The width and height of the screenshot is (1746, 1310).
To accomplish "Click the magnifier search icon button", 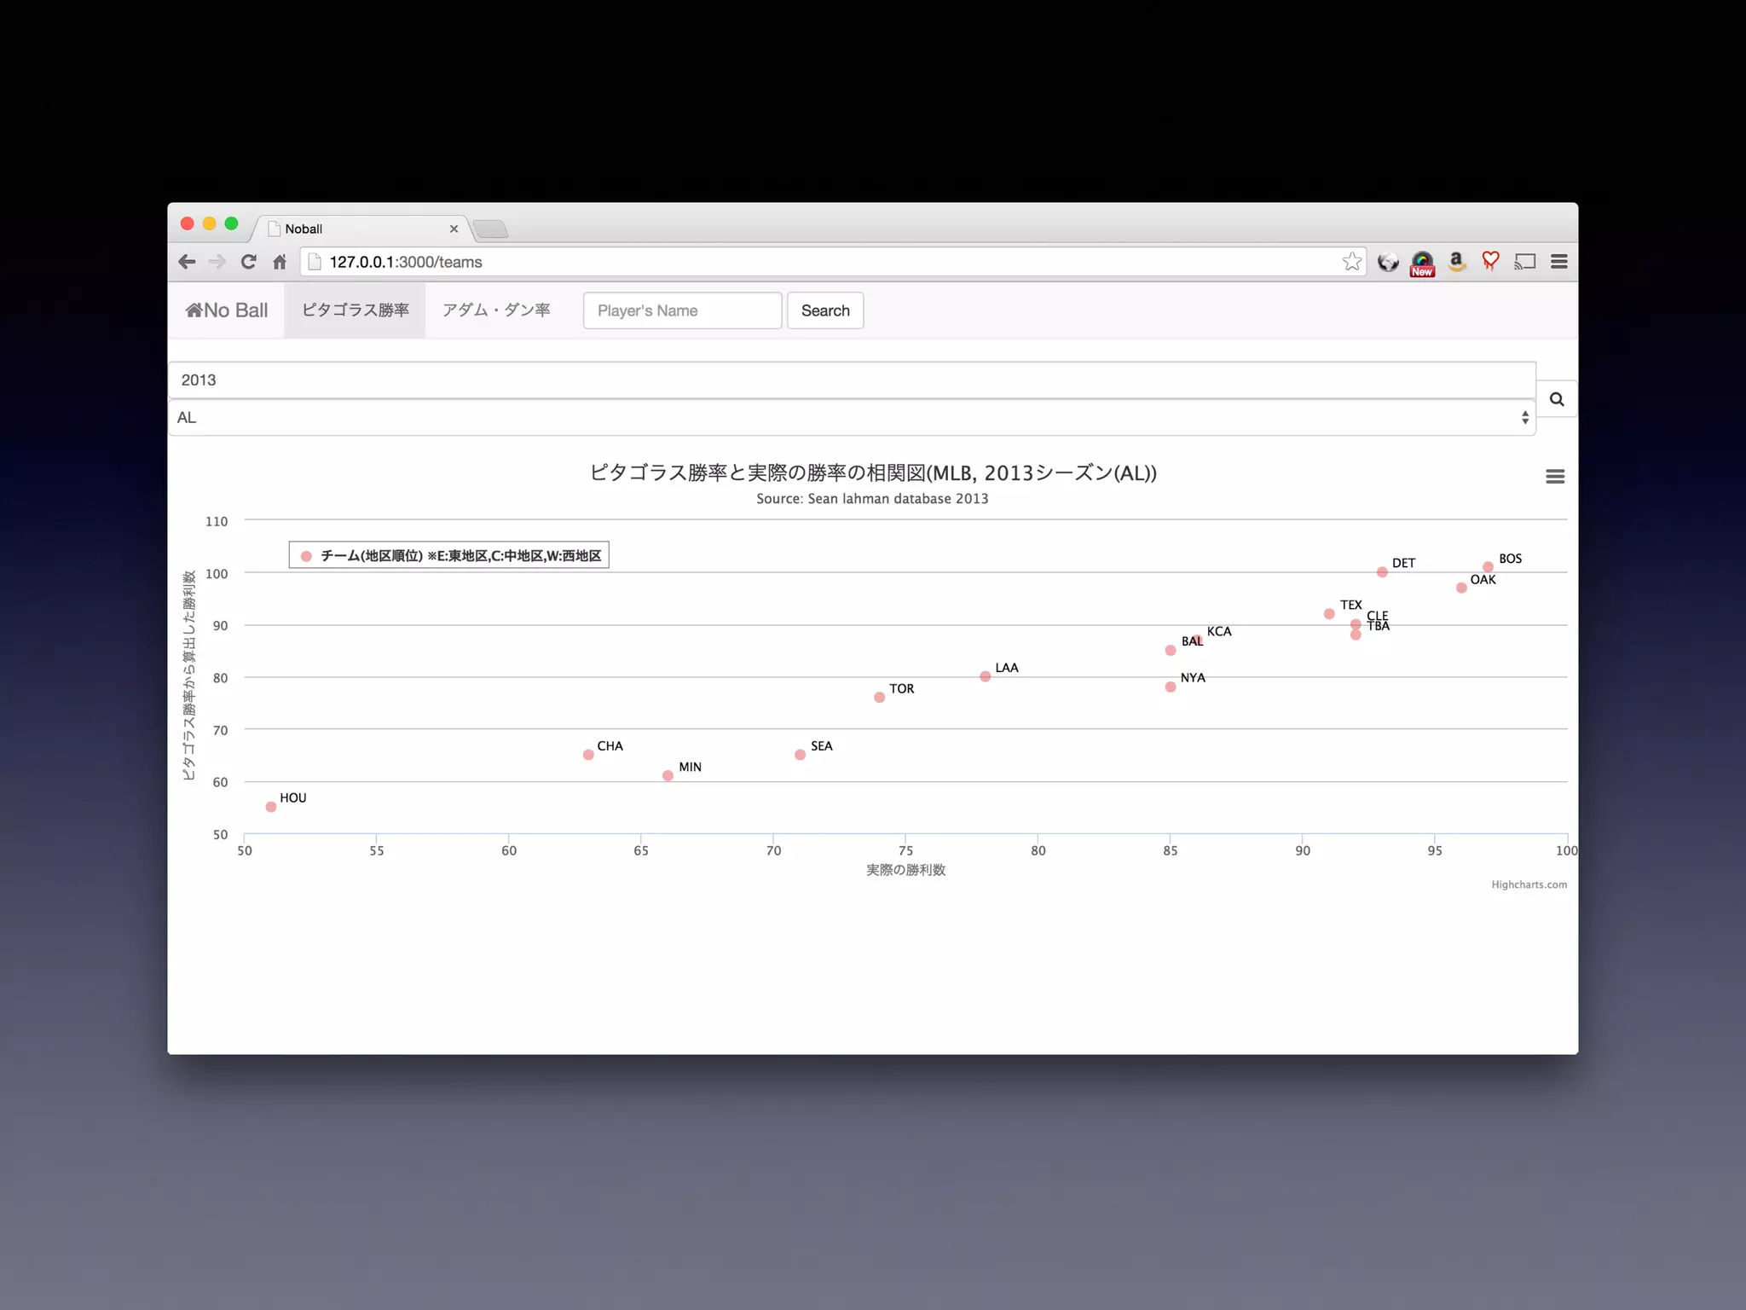I will (x=1556, y=399).
